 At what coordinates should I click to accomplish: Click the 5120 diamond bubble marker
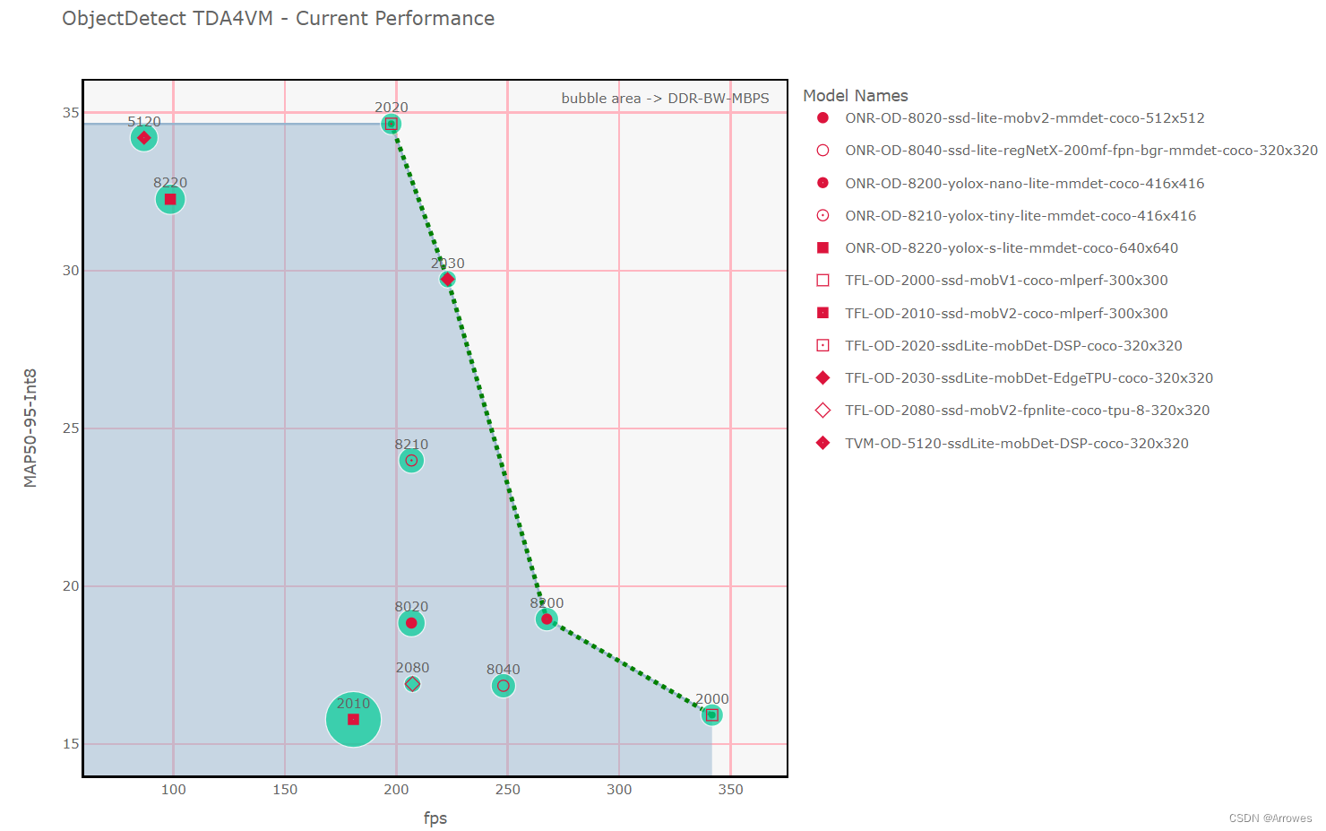click(144, 137)
